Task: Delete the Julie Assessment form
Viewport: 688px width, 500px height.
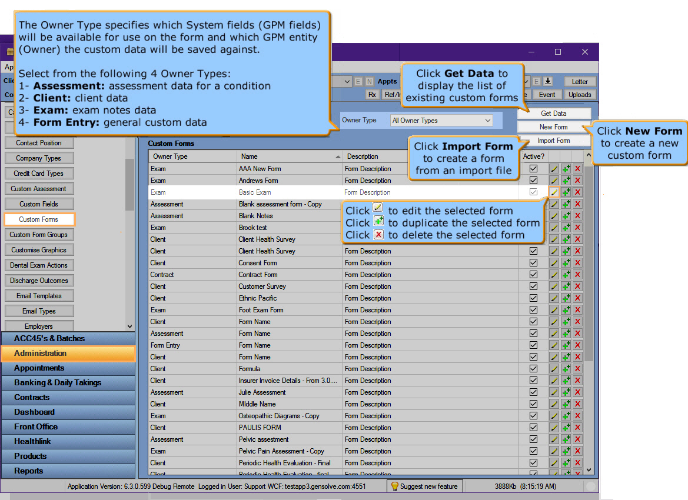Action: coord(577,392)
